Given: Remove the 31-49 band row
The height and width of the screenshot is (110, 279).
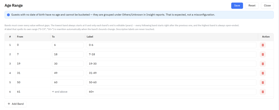Looking at the screenshot, I should 263,73.
